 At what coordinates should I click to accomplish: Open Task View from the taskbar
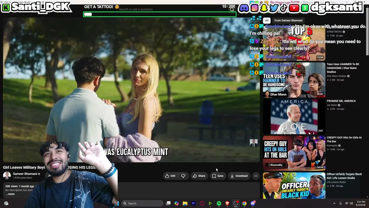click(x=168, y=203)
